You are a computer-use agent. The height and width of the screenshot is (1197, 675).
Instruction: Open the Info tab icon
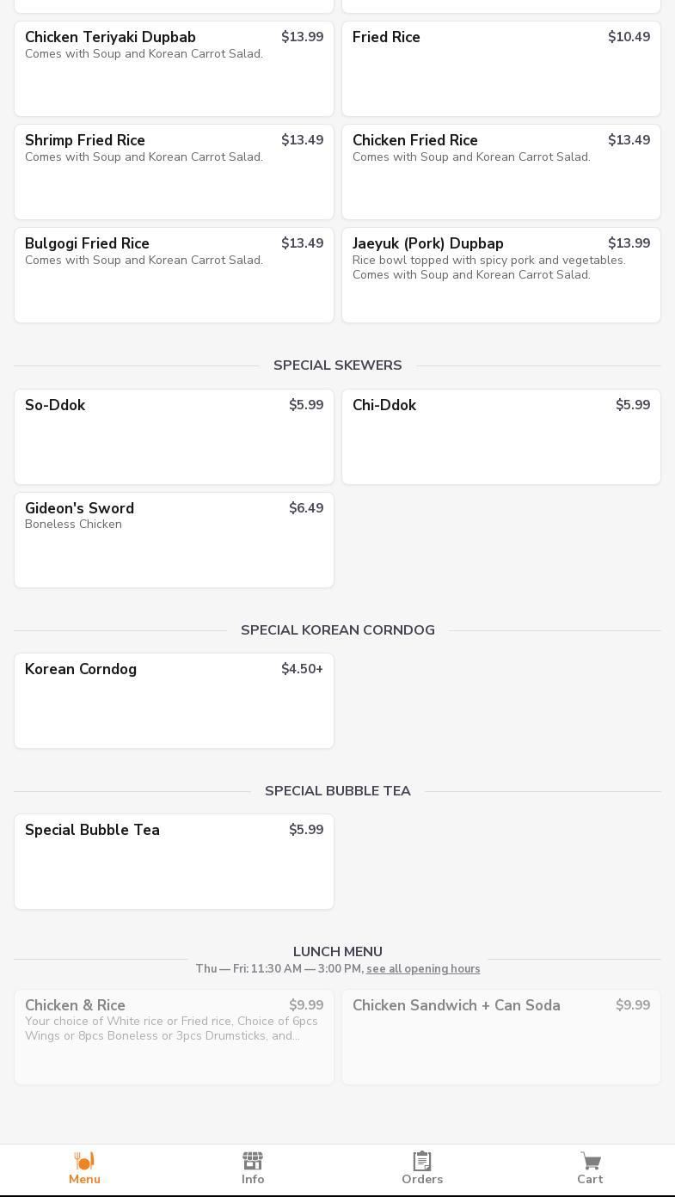coord(253,1161)
